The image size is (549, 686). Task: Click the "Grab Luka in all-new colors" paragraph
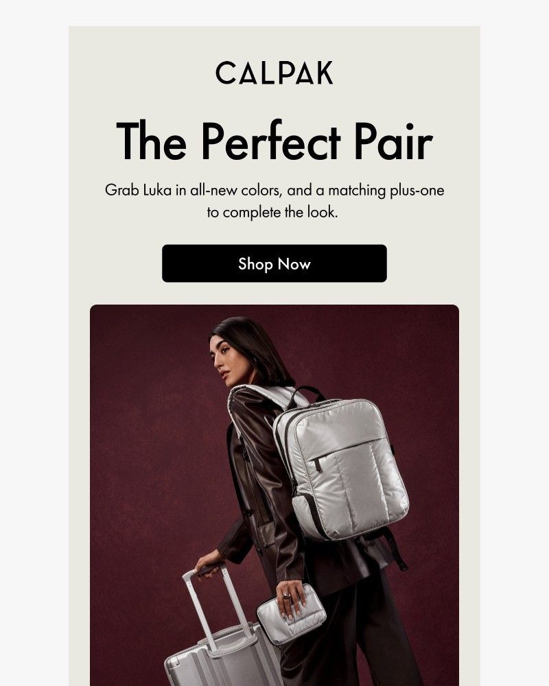pos(274,201)
